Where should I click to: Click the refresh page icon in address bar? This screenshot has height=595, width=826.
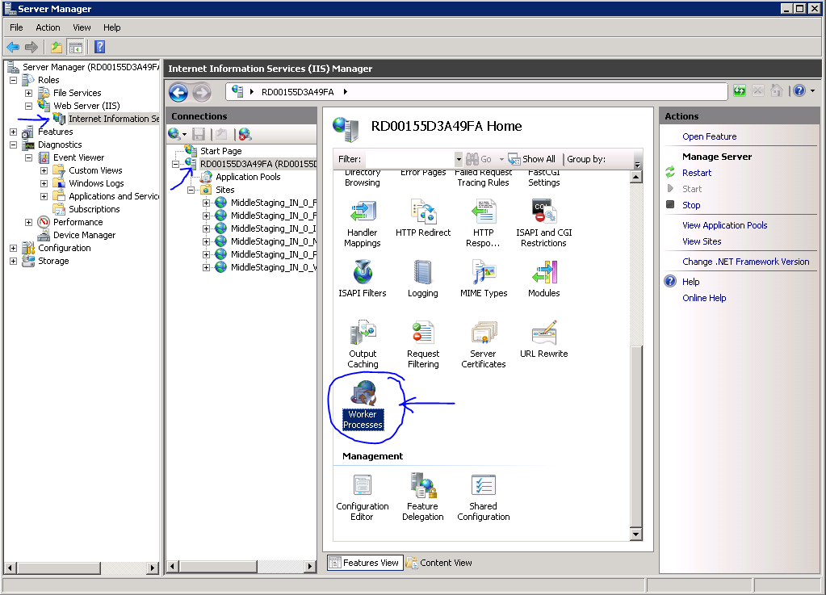(740, 91)
